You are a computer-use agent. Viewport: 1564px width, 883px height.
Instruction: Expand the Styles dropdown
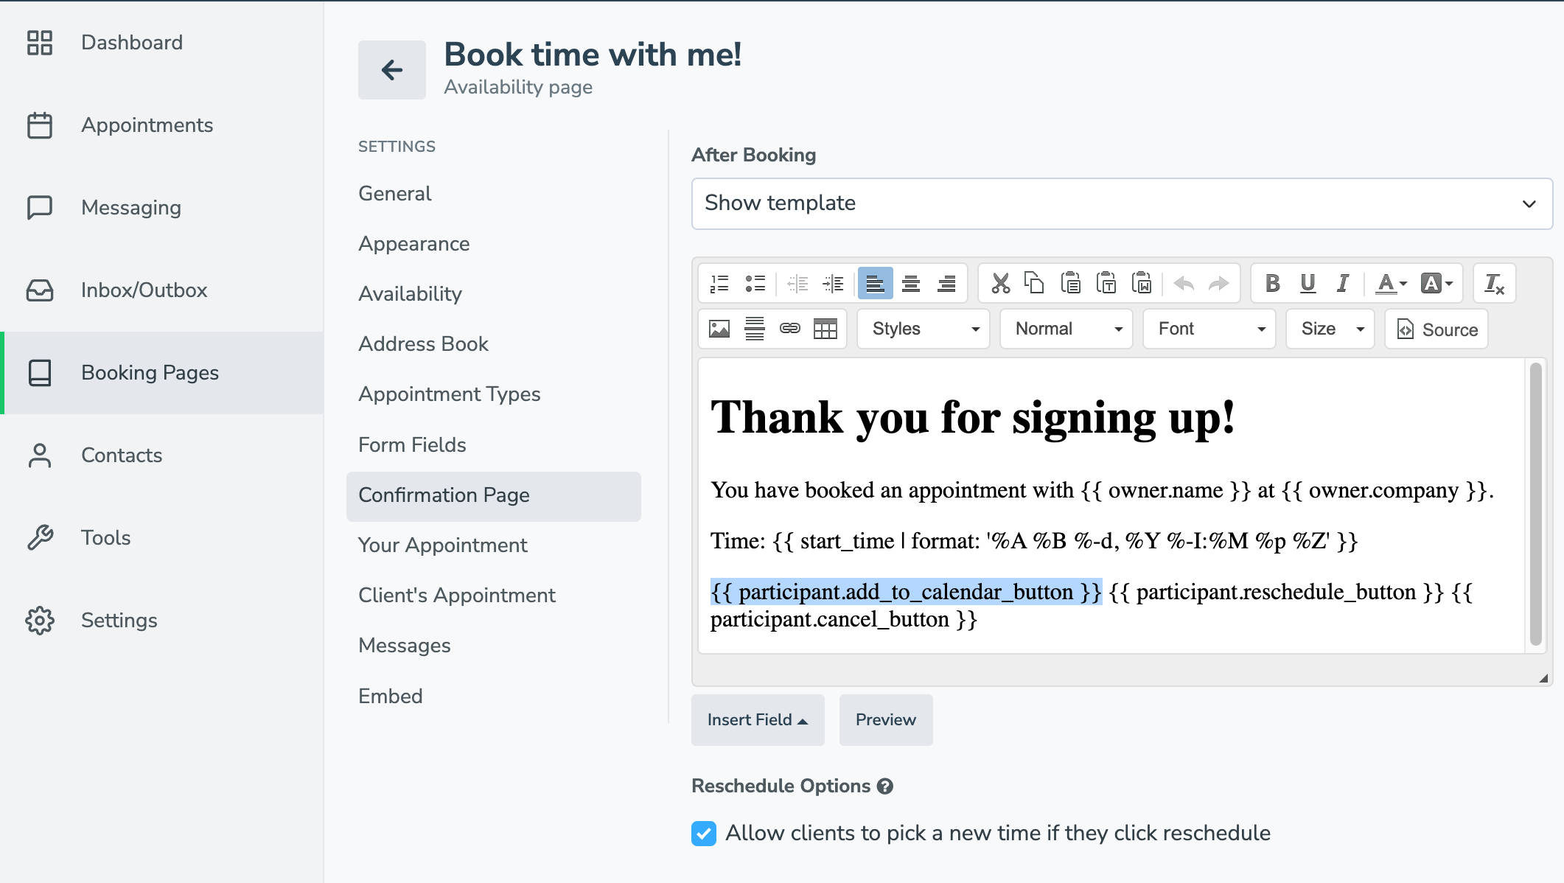point(924,329)
